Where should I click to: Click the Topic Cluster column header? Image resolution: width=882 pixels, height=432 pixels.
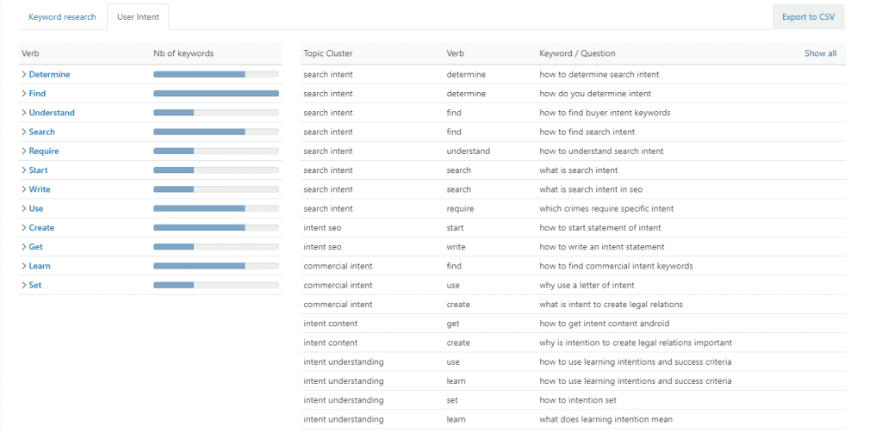coord(328,53)
